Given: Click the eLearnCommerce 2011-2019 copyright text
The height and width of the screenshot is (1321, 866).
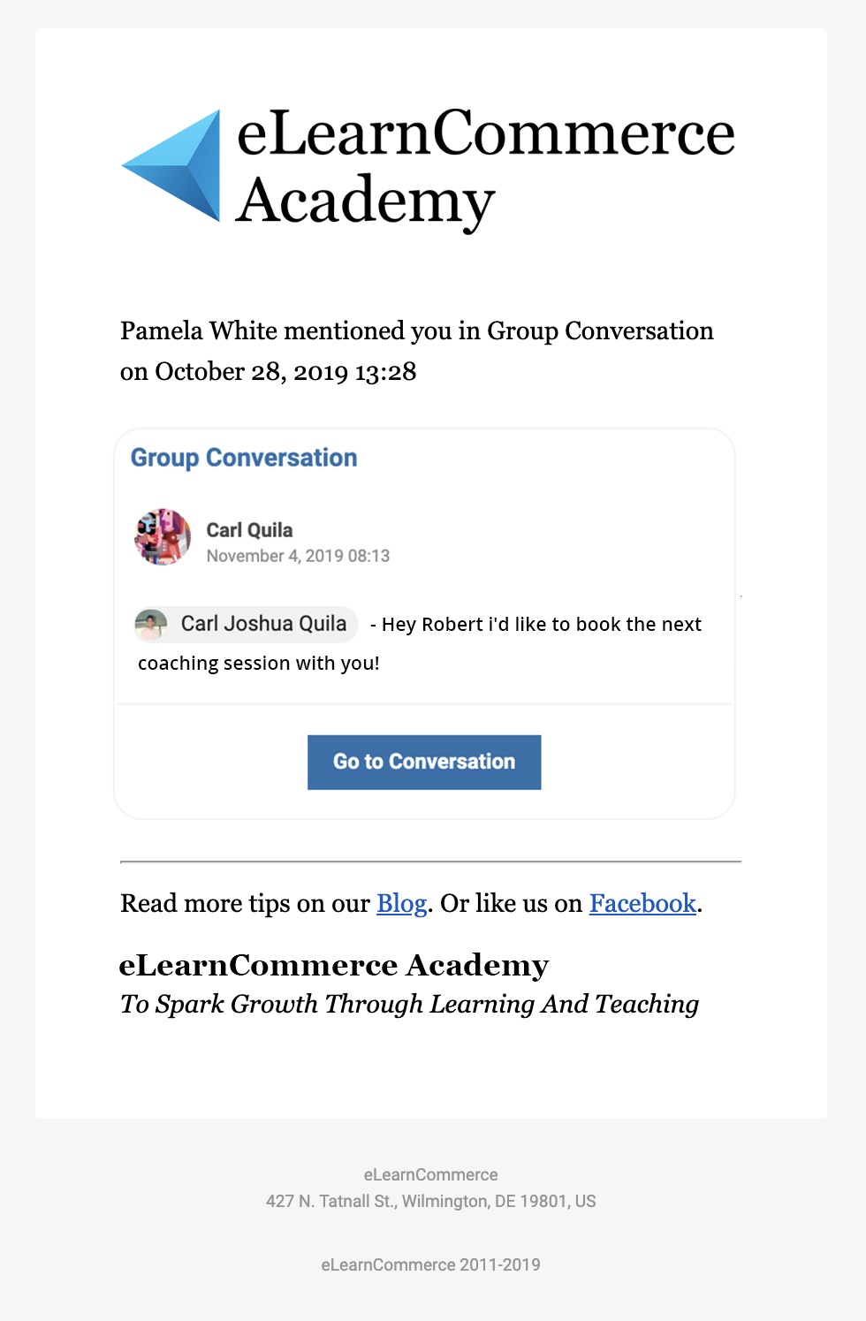Looking at the screenshot, I should (430, 1264).
